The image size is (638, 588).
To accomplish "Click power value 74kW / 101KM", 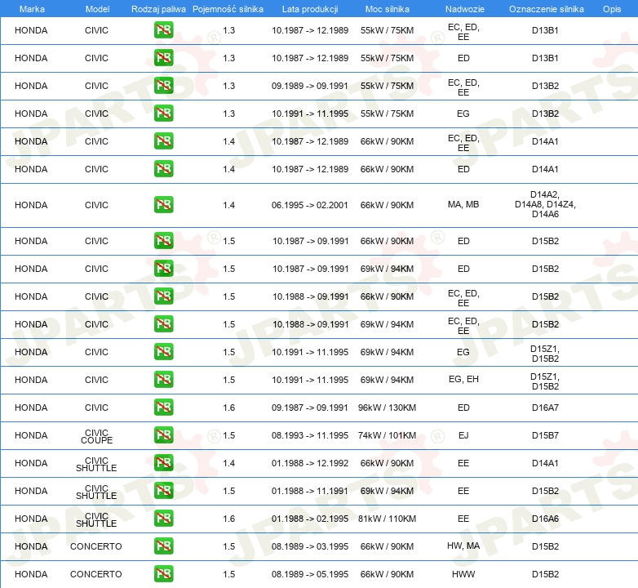I will click(387, 435).
